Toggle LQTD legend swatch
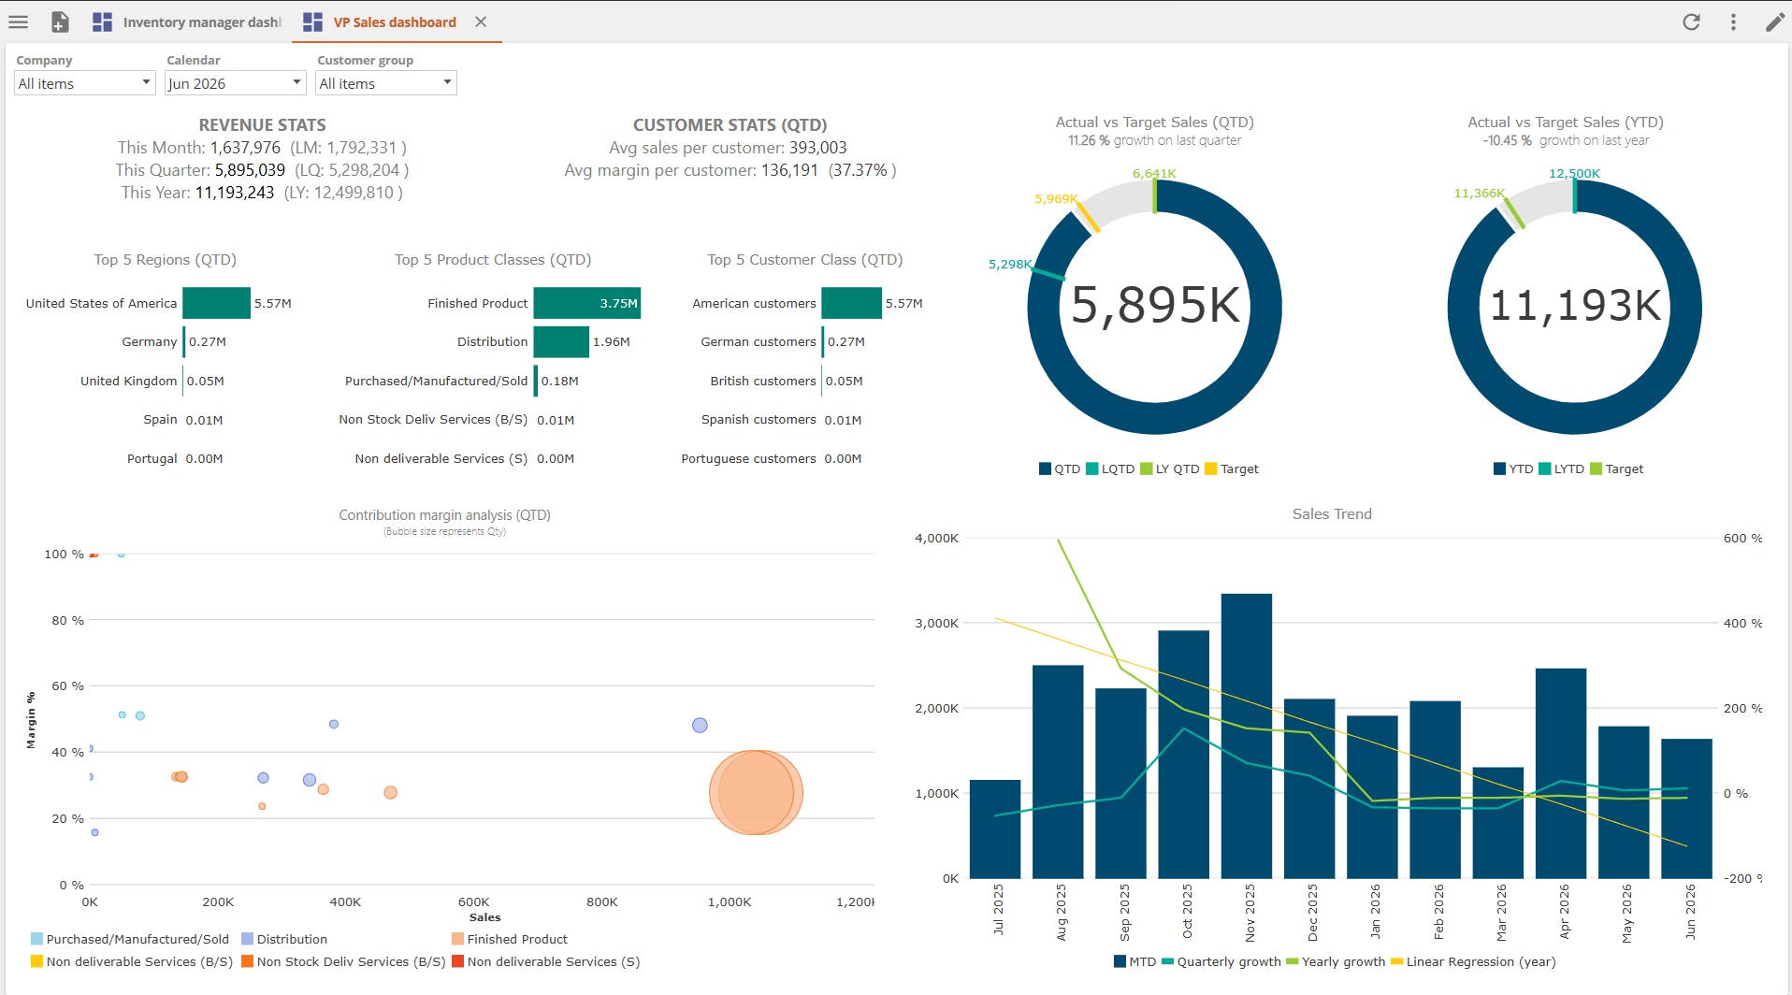This screenshot has height=995, width=1792. coord(1091,469)
